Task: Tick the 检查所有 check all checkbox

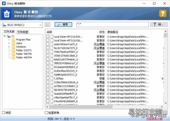Action: tap(46, 113)
